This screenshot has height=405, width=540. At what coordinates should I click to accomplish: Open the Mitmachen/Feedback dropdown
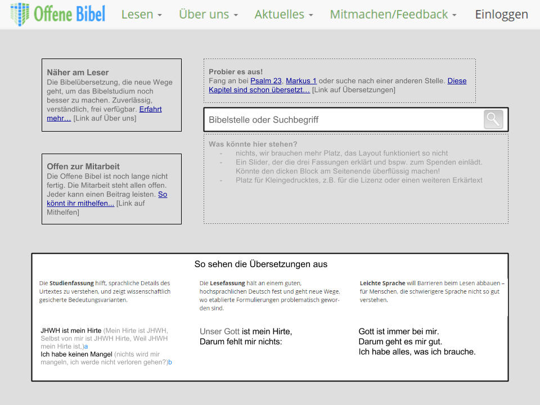tap(393, 15)
